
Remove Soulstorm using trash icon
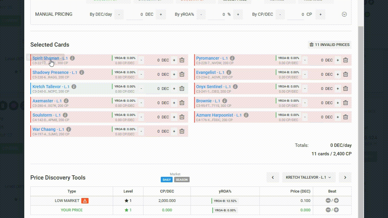pos(182,117)
